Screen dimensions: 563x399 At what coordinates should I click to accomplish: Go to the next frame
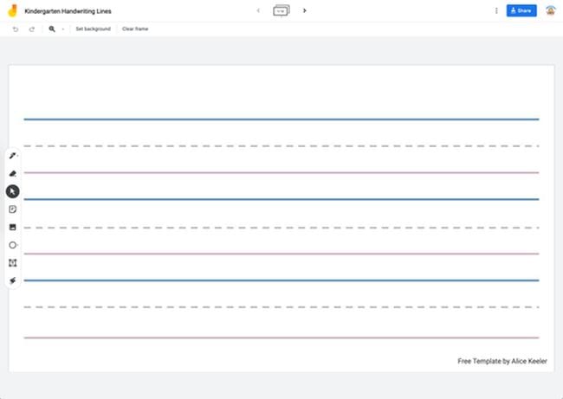pyautogui.click(x=305, y=10)
